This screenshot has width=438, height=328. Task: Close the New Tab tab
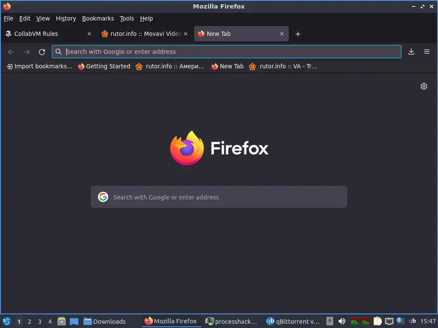pos(282,34)
